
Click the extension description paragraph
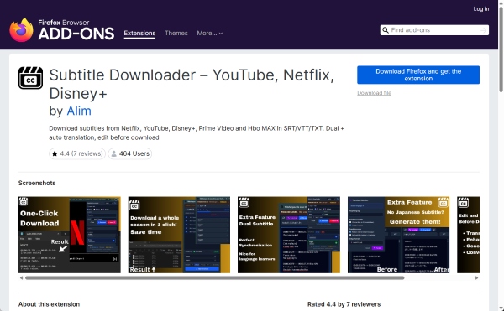[197, 133]
